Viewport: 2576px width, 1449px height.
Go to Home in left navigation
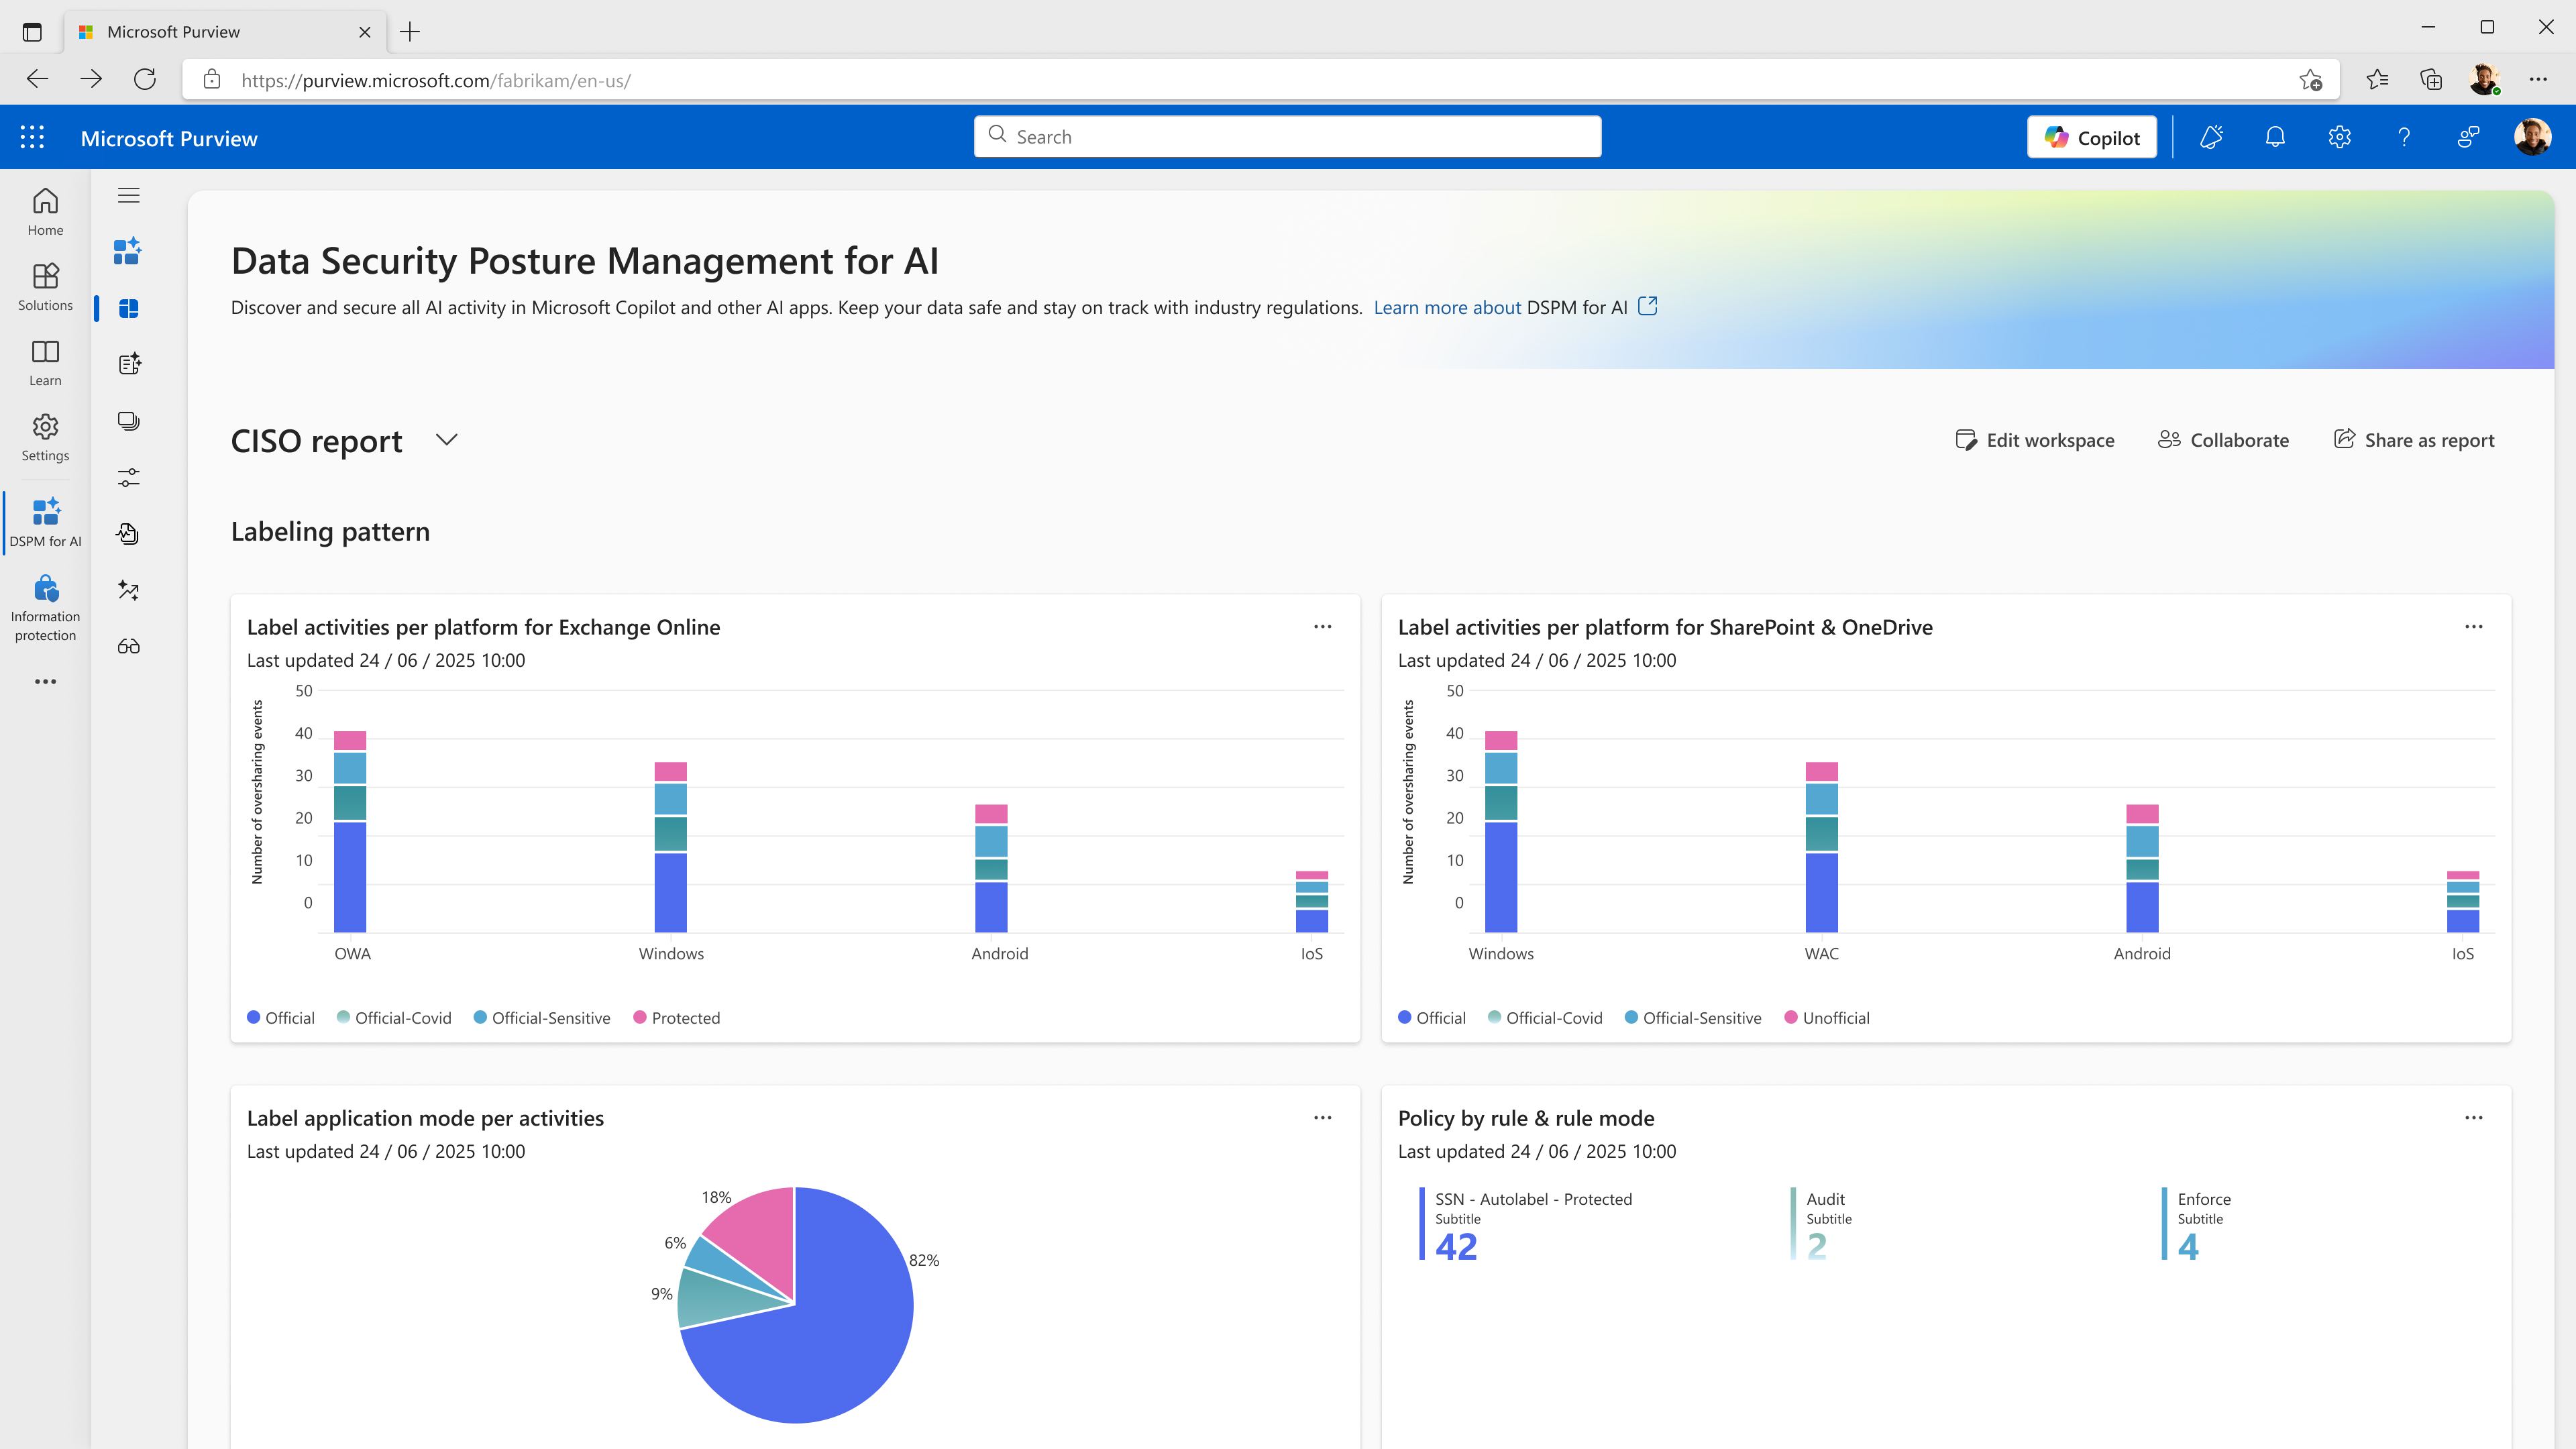click(x=45, y=212)
